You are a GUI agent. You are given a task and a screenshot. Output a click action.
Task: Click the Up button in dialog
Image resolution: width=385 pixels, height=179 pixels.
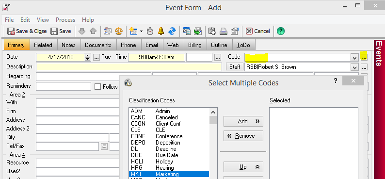click(243, 167)
